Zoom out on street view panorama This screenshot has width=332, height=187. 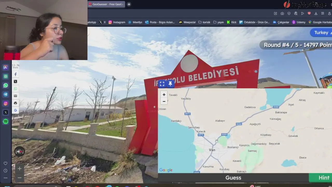(x=19, y=178)
